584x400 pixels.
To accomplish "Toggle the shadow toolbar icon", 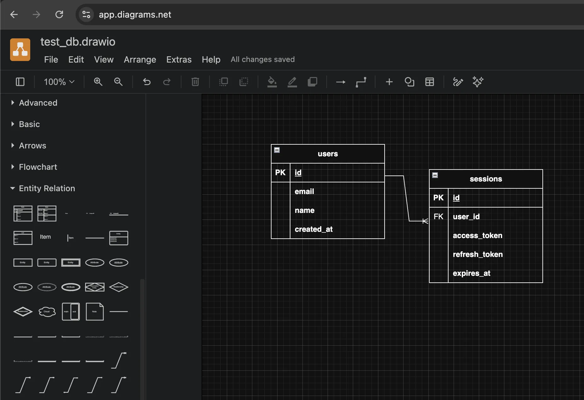I will [x=312, y=82].
